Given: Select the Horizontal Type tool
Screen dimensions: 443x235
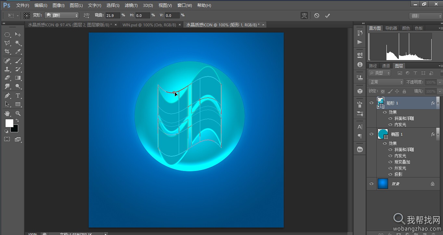Looking at the screenshot, I should click(x=18, y=96).
